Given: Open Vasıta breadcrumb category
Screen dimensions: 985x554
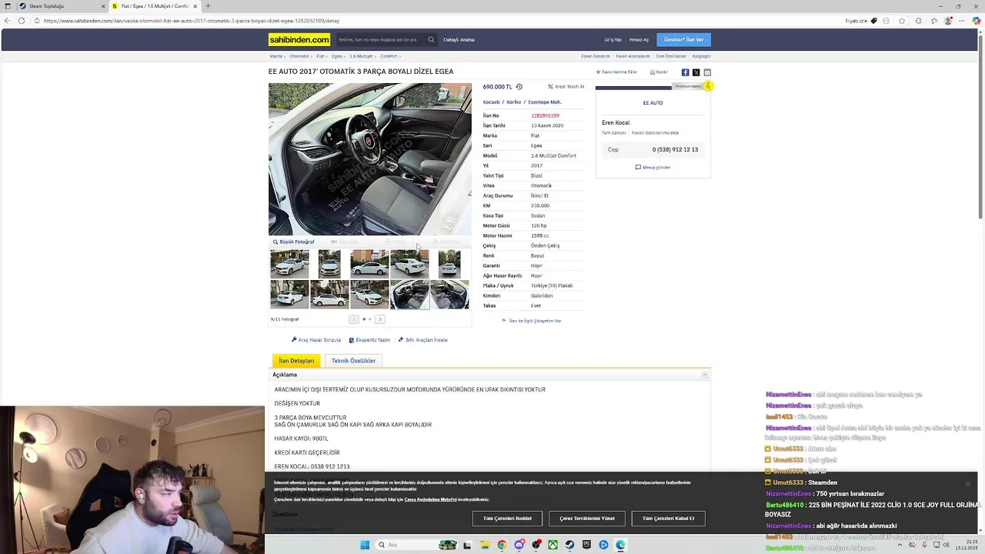Looking at the screenshot, I should 275,56.
